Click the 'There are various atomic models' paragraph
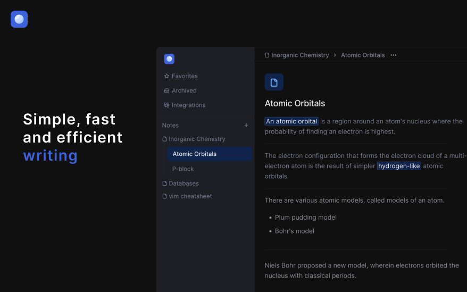Image resolution: width=467 pixels, height=292 pixels. click(x=354, y=201)
